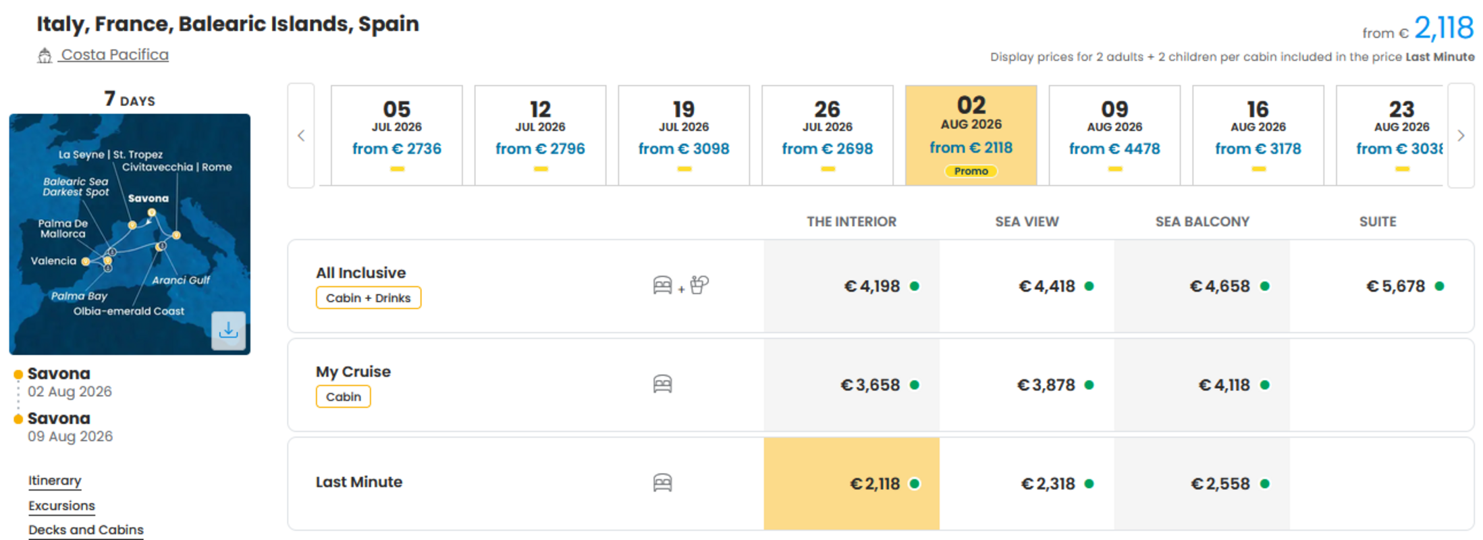Click the Cabin badge under My Cruise
Viewport: 1483px width, 540px height.
point(344,396)
